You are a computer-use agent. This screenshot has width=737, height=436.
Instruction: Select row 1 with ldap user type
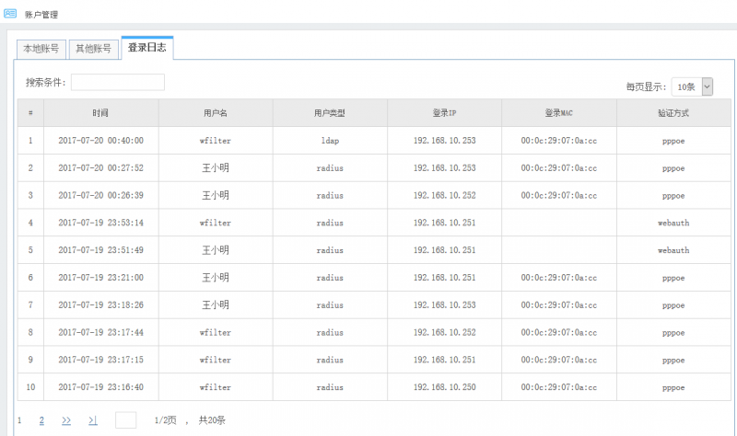(x=330, y=141)
